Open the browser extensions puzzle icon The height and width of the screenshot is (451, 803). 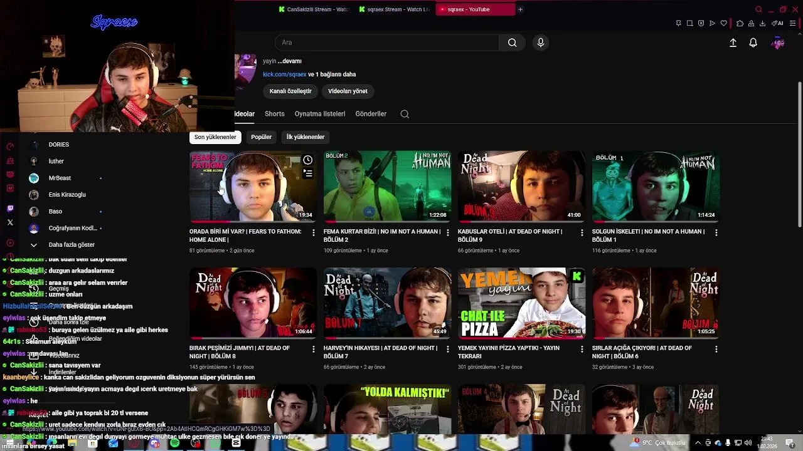click(740, 24)
